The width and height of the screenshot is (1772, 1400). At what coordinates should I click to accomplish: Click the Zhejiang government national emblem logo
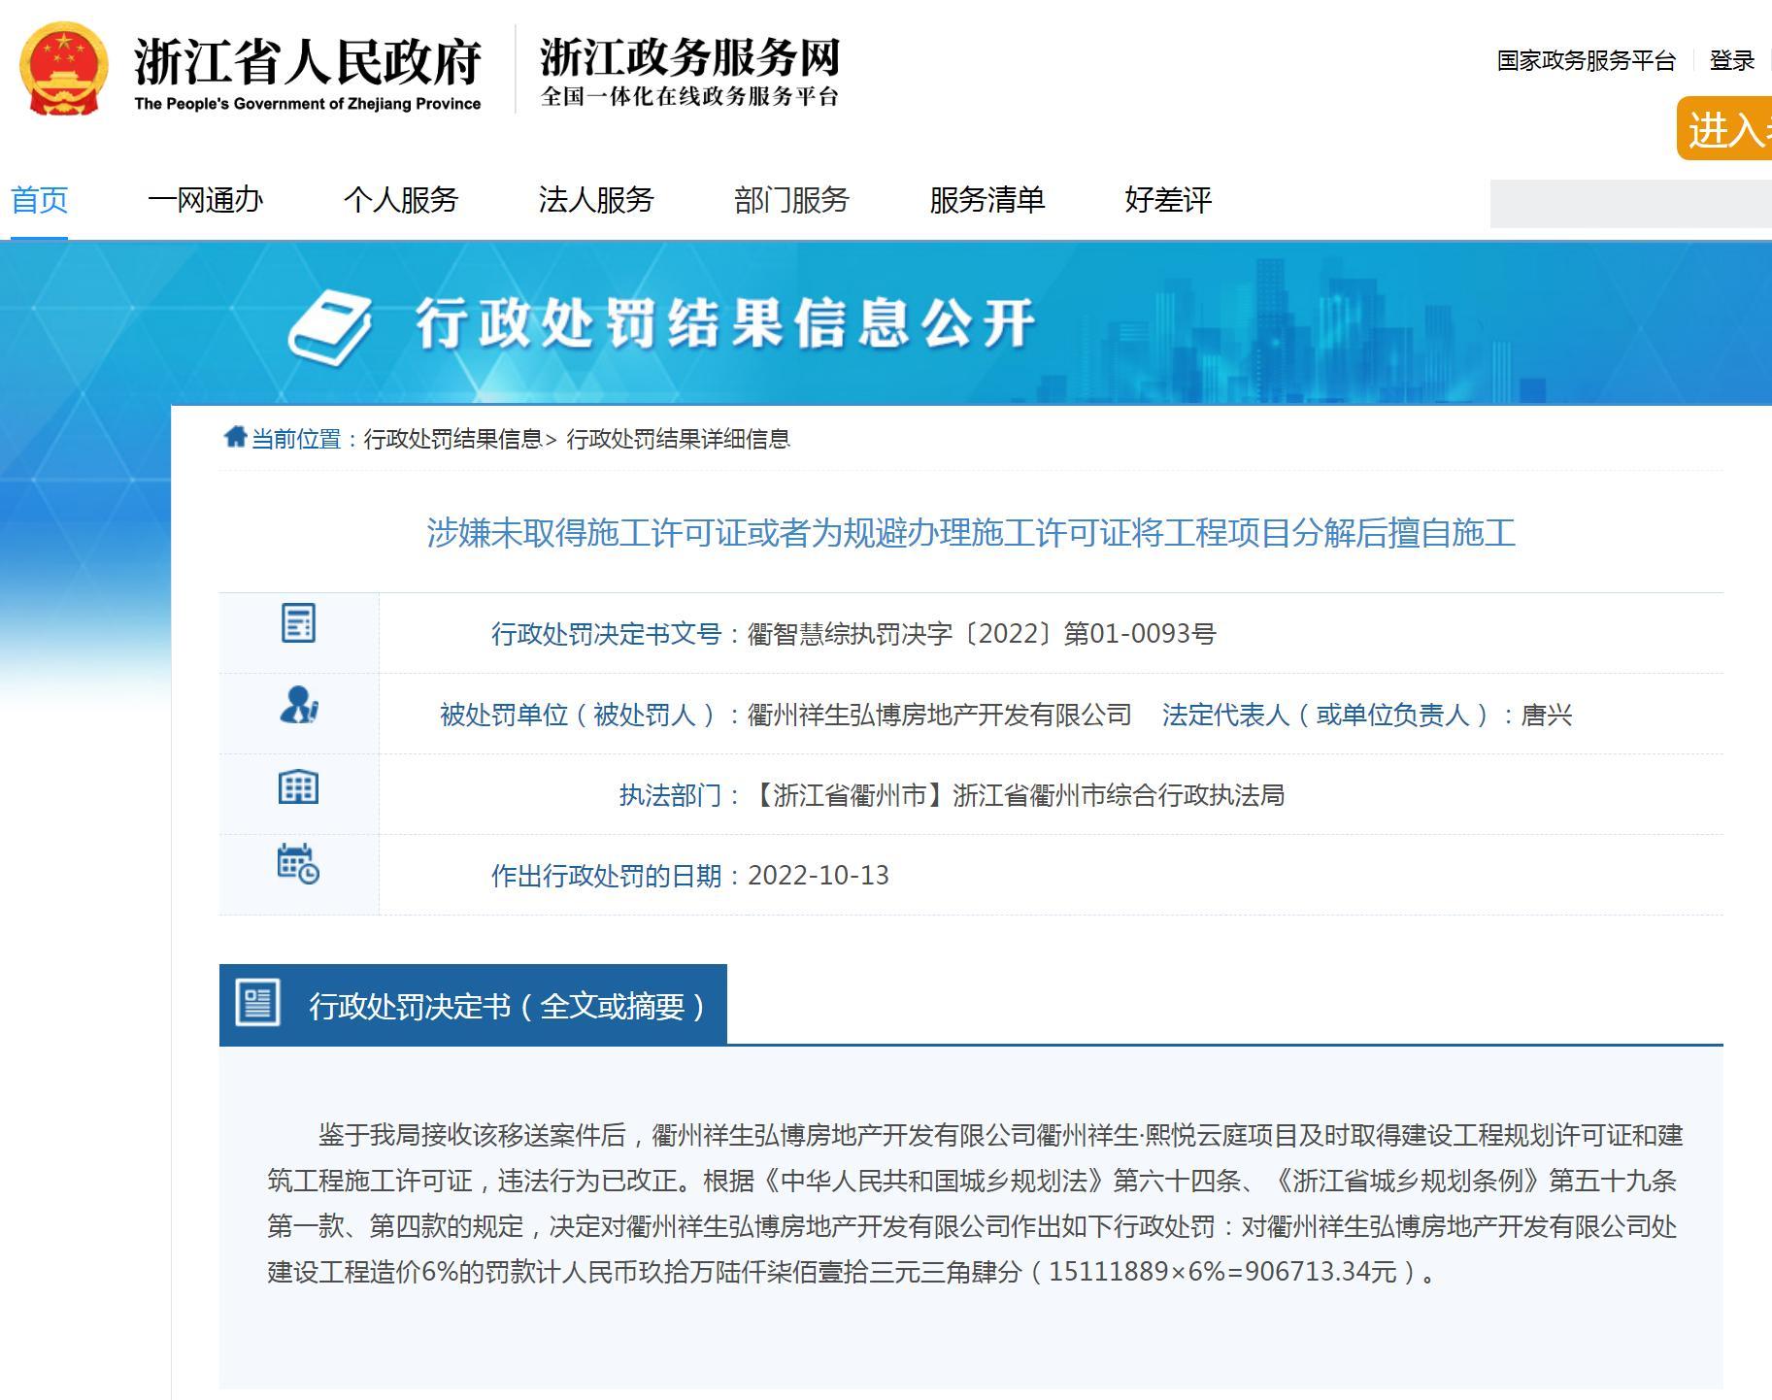pos(64,70)
